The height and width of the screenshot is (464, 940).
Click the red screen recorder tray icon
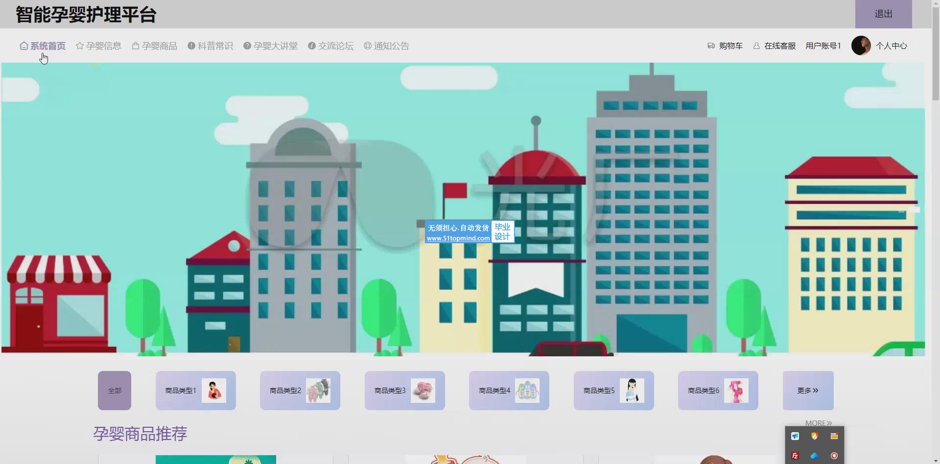[x=834, y=456]
